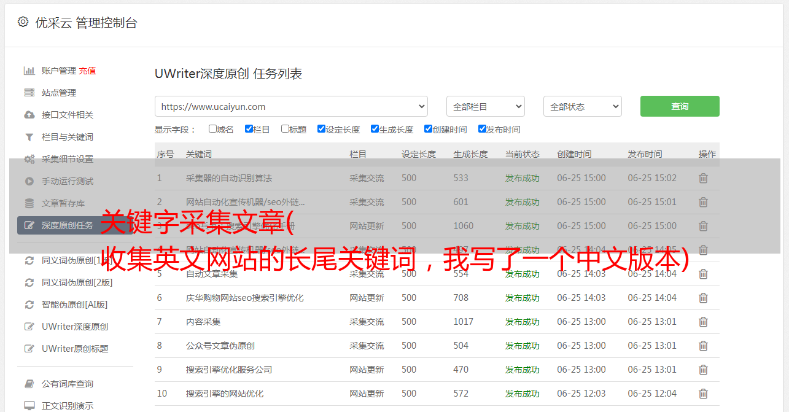Click the red 充值 link

[x=87, y=71]
